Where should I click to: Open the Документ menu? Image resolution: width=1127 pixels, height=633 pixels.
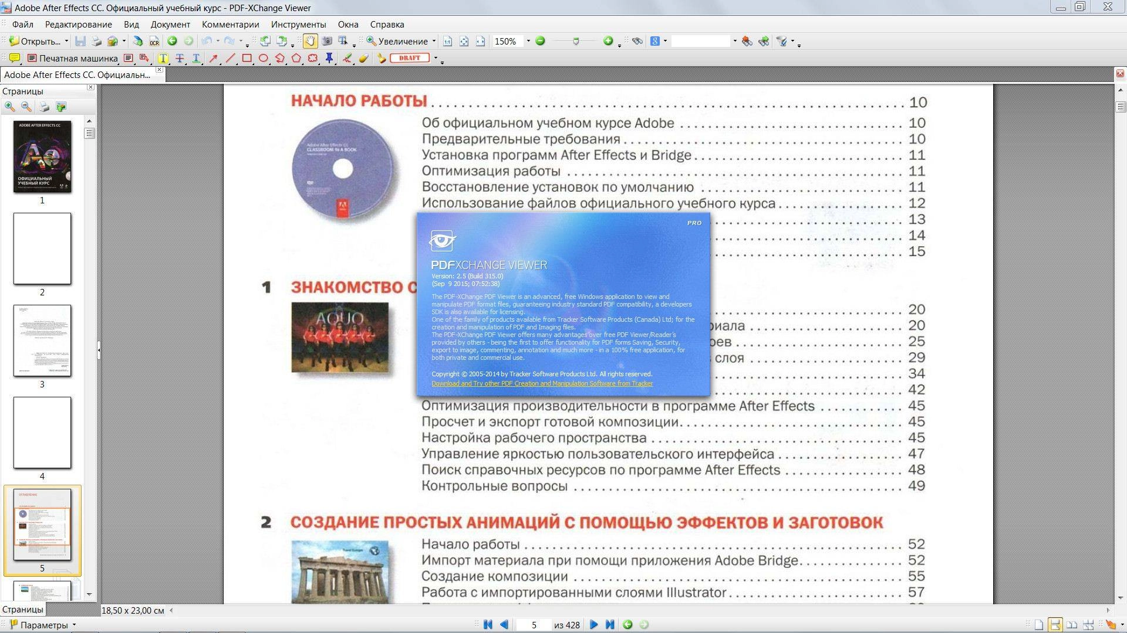coord(170,25)
